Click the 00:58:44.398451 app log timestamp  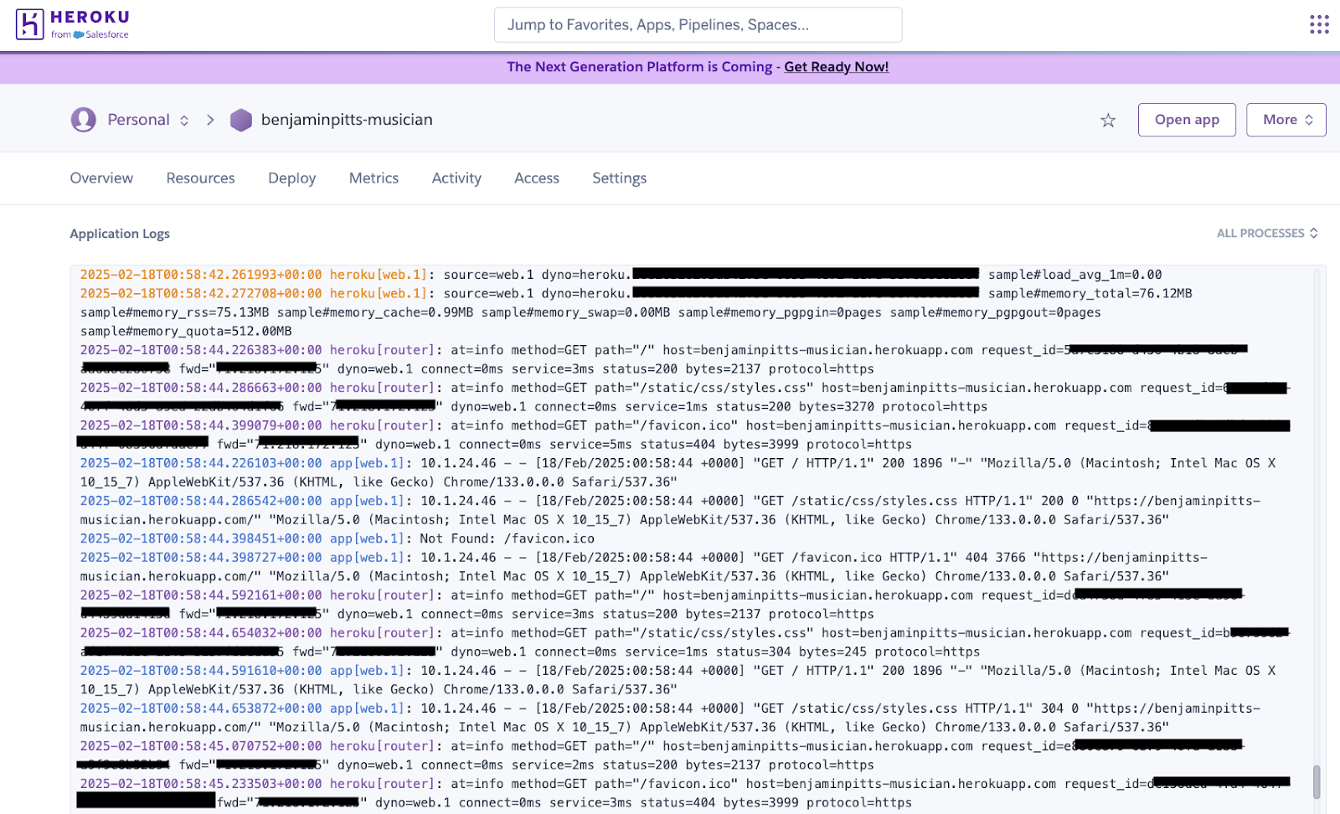click(201, 538)
